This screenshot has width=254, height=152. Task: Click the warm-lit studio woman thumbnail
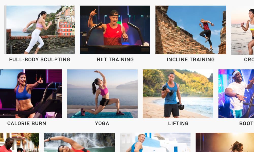pyautogui.click(x=225, y=142)
